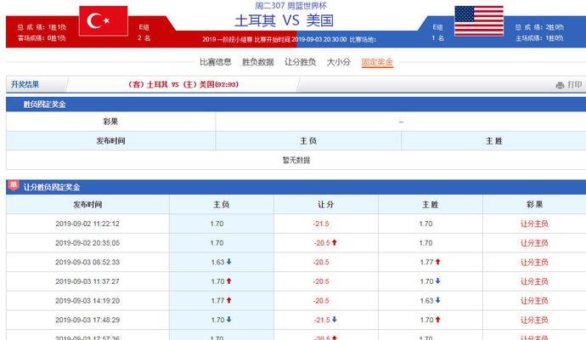Screen dimensions: 586x340
Task: Click the Turkey record 总成绩: 1胜1负
Action: pos(42,27)
